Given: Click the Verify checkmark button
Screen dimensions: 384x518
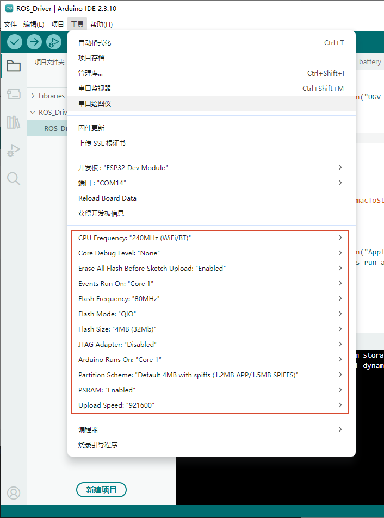Looking at the screenshot, I should tap(15, 42).
